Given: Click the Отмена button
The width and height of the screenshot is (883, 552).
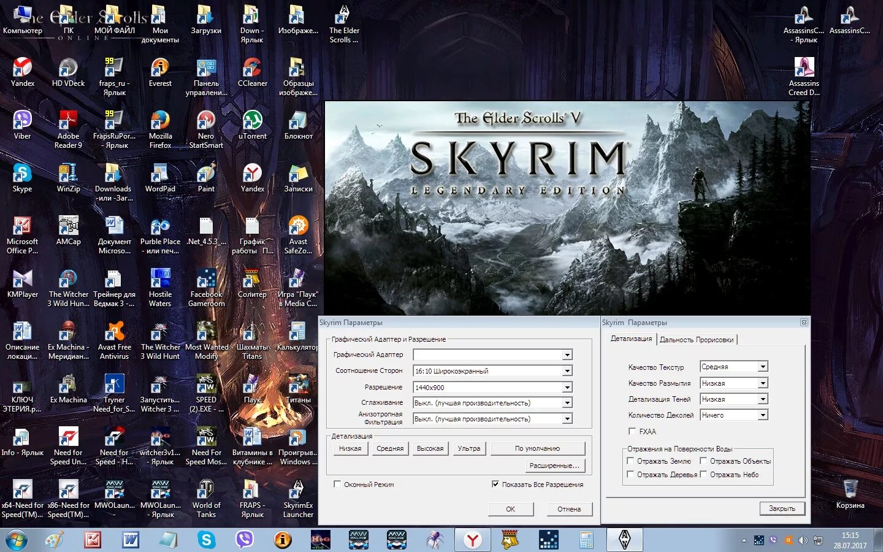Looking at the screenshot, I should coord(569,509).
